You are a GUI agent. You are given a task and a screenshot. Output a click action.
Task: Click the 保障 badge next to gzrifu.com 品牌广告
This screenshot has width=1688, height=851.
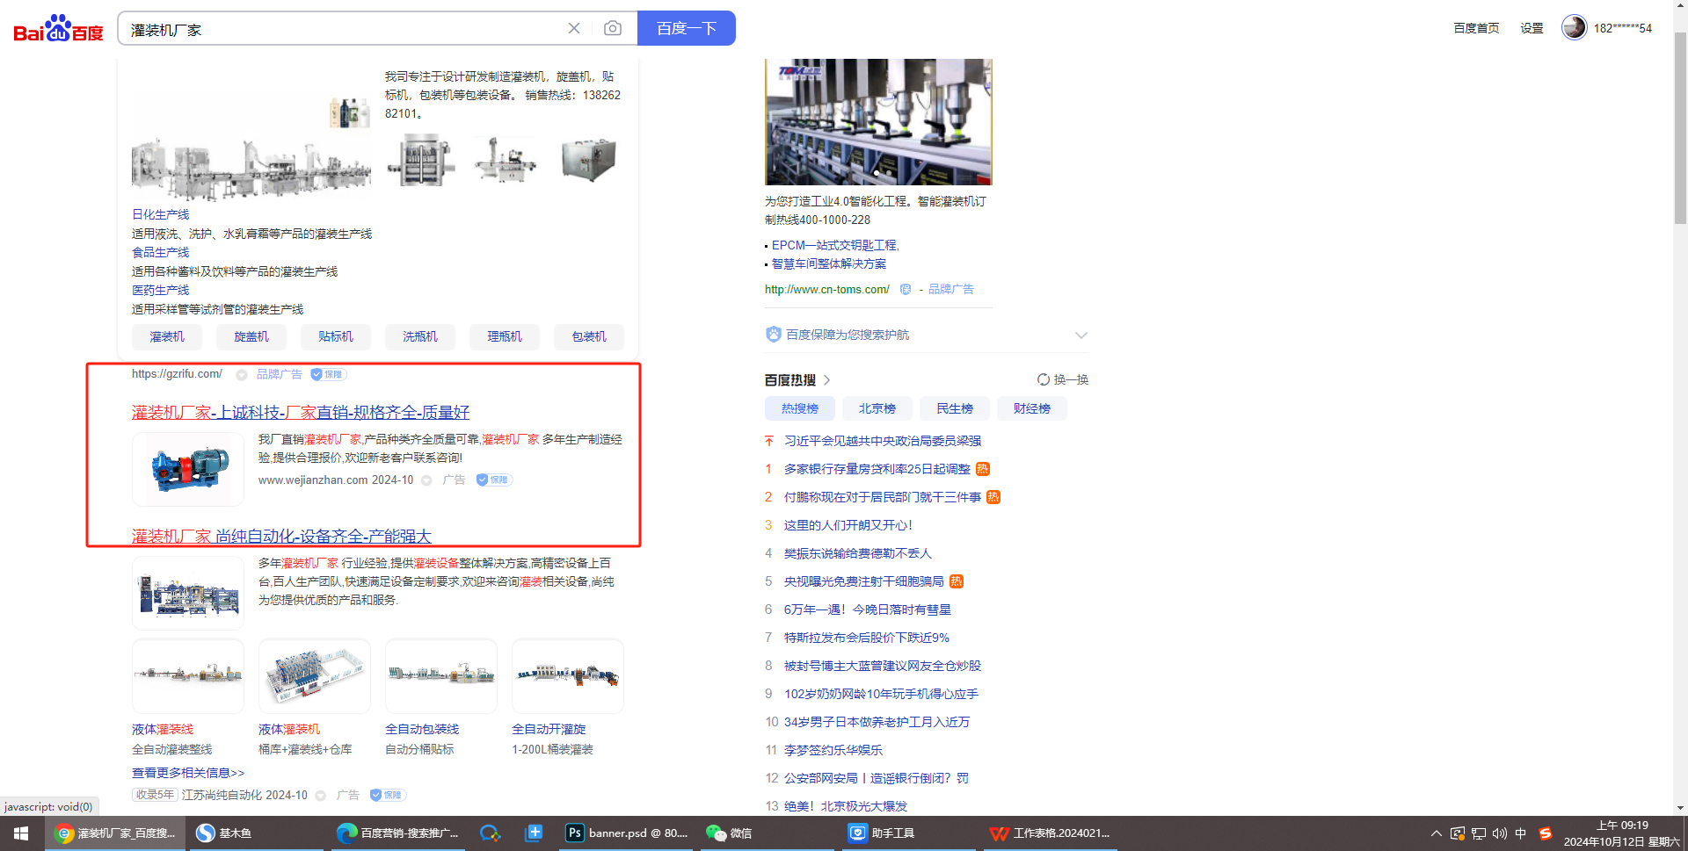328,374
